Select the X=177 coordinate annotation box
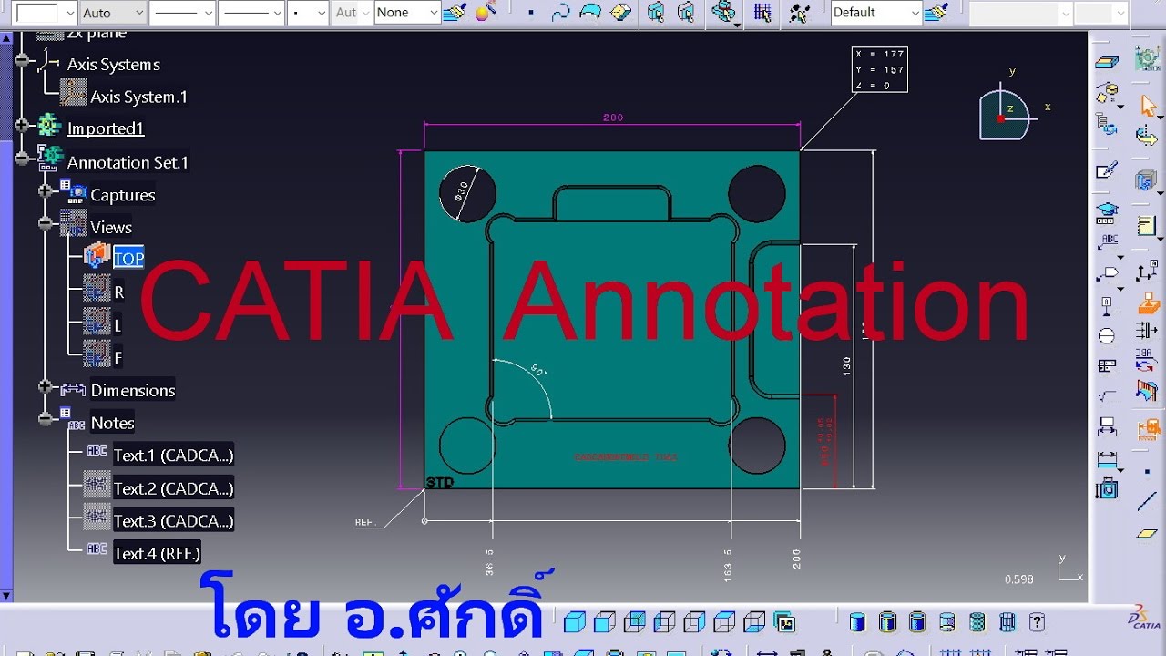Screen dimensions: 1166x656 (x=879, y=69)
